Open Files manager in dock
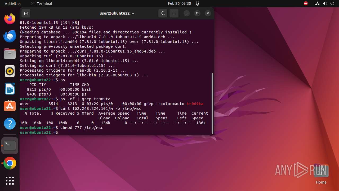The height and width of the screenshot is (191, 339). coord(10,54)
